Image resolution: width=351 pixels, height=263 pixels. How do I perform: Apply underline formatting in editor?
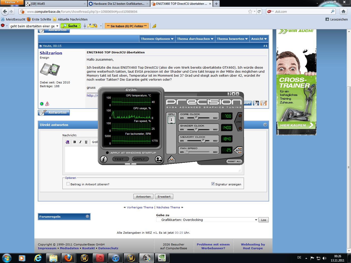86,142
